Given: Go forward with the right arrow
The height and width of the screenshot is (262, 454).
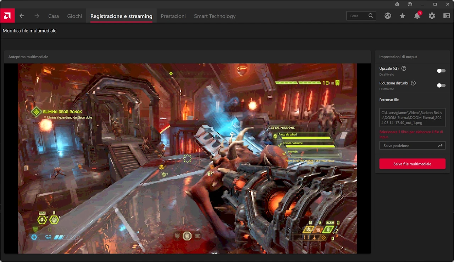Looking at the screenshot, I should pyautogui.click(x=37, y=16).
